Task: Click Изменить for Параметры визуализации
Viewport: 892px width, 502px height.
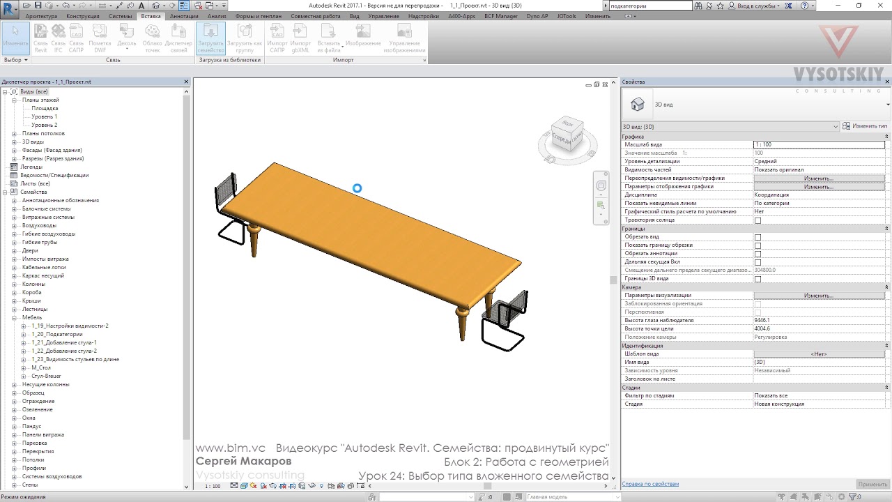Action: 819,296
